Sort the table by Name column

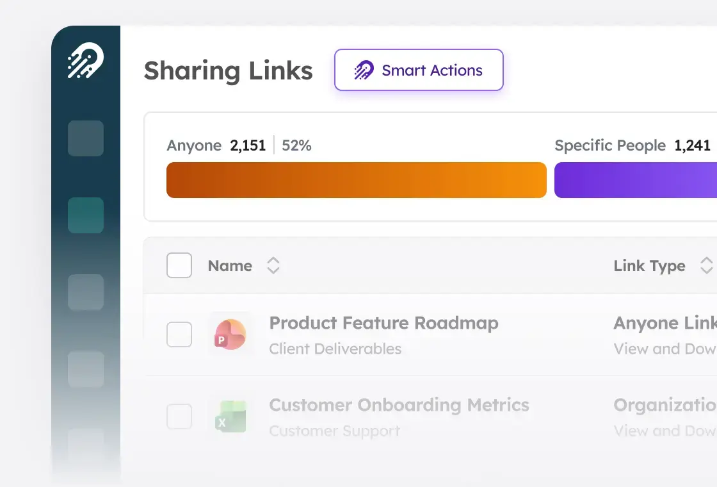click(230, 265)
